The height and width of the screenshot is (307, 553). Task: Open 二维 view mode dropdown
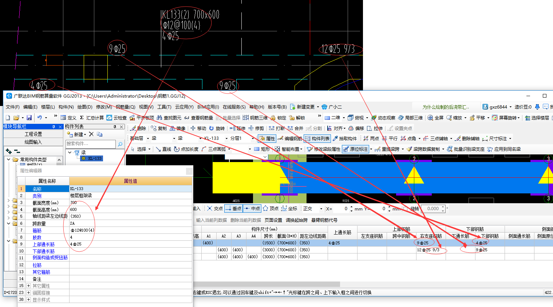pos(344,118)
